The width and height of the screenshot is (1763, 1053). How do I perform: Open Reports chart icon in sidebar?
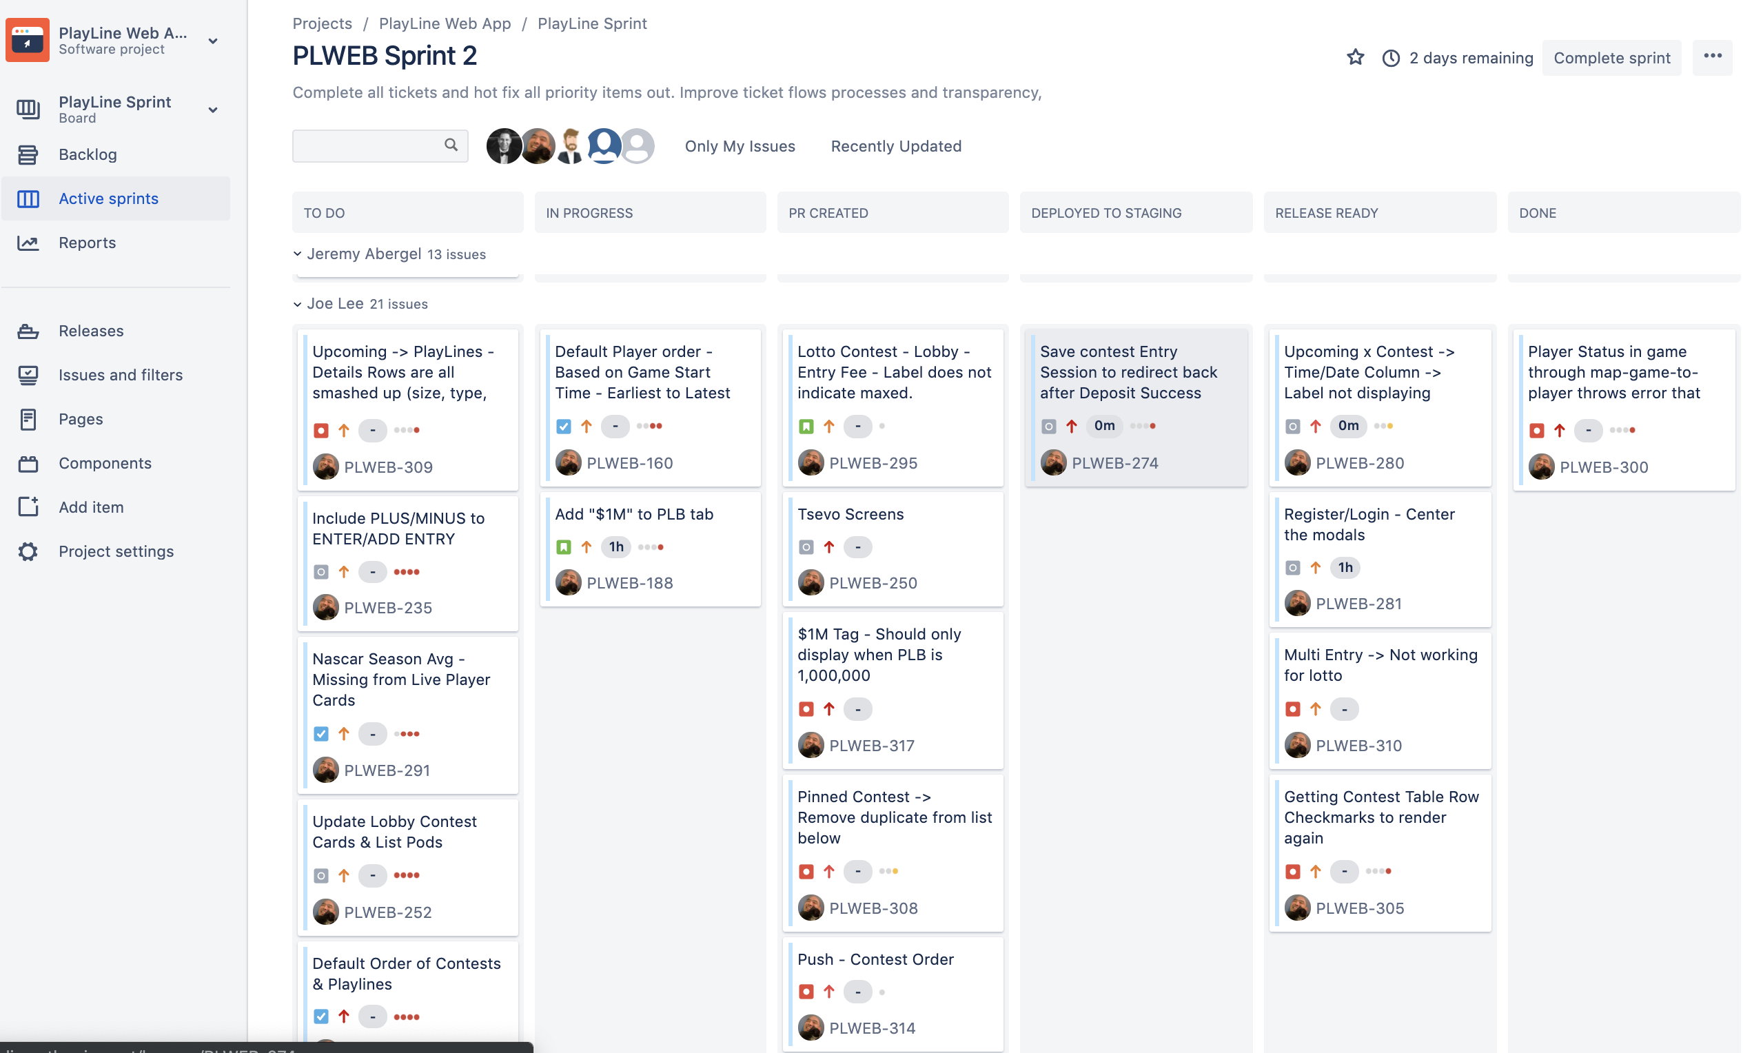28,243
